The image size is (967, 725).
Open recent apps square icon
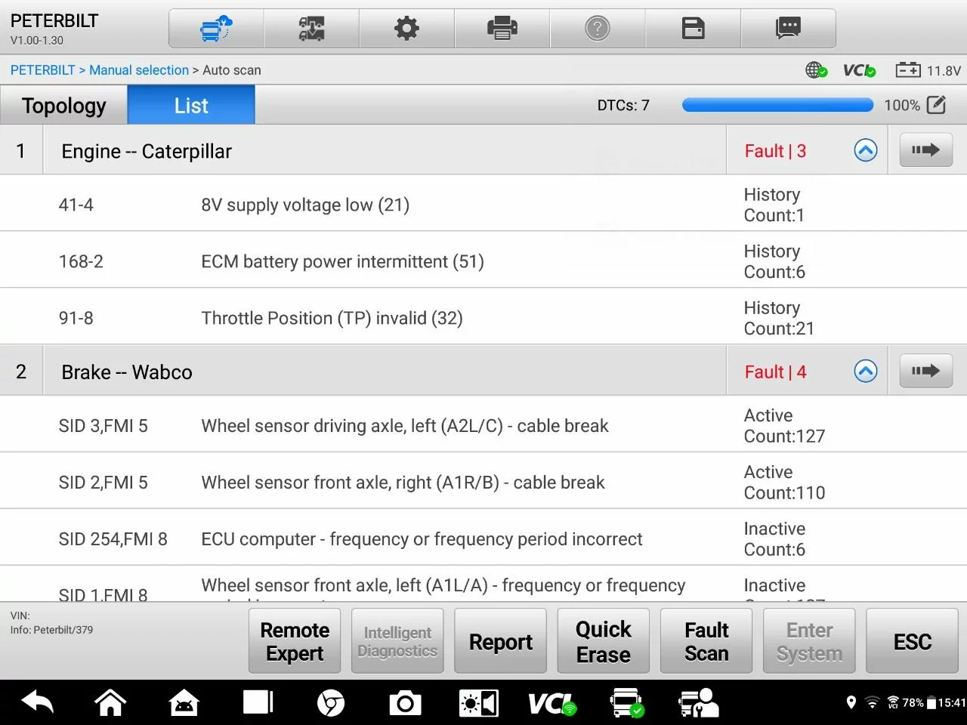(258, 703)
